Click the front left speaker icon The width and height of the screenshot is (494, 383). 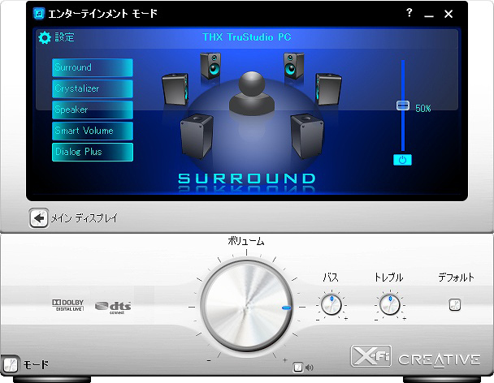point(210,66)
